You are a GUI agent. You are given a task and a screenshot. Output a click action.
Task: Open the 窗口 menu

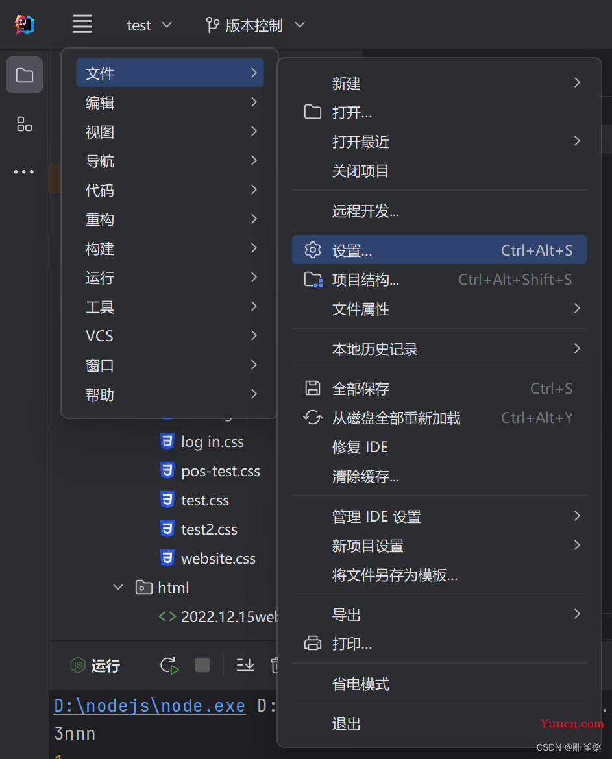click(170, 365)
